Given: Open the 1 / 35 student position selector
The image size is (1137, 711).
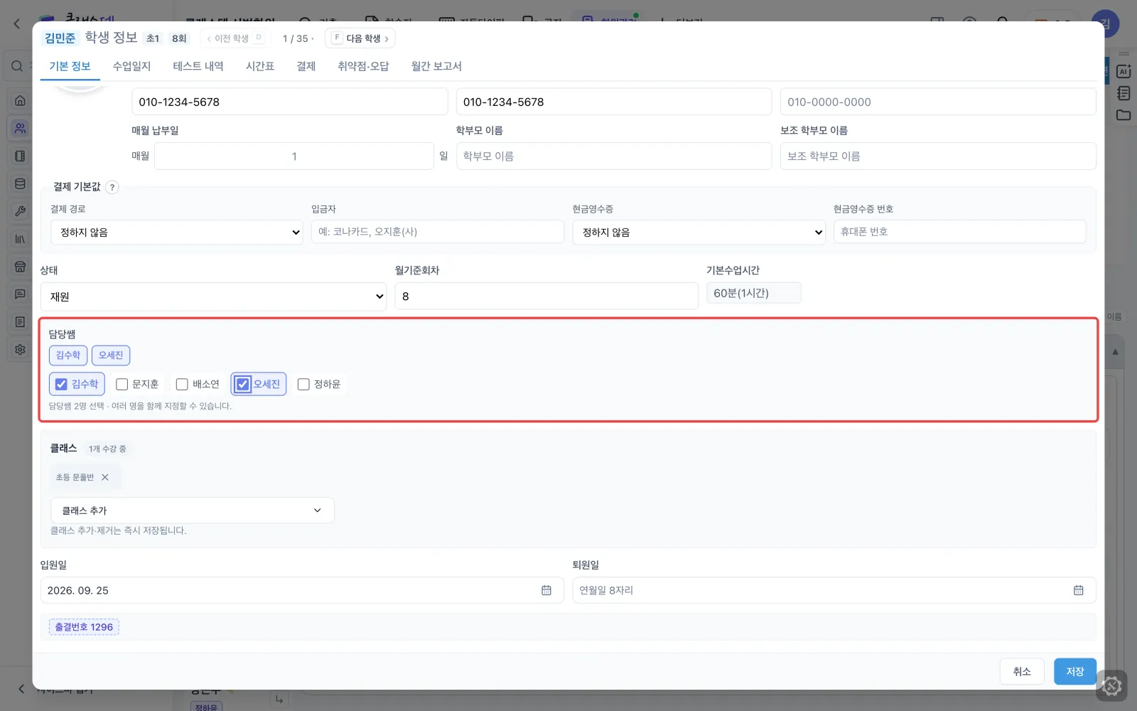Looking at the screenshot, I should point(298,38).
